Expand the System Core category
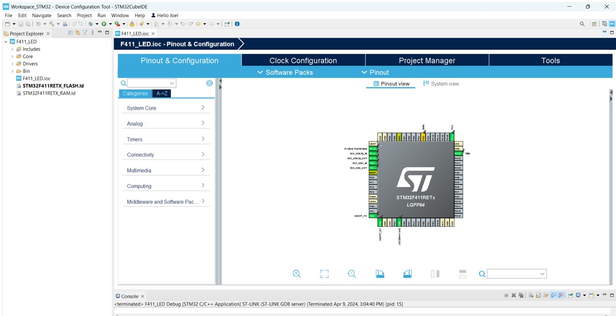The width and height of the screenshot is (616, 316). [166, 108]
